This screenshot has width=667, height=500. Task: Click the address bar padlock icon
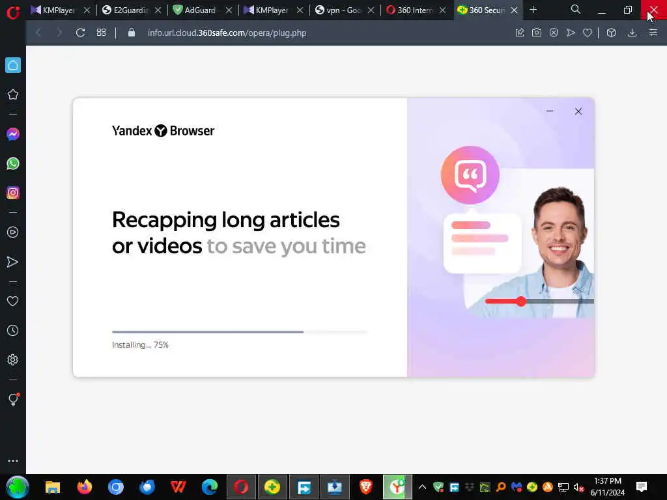(132, 33)
